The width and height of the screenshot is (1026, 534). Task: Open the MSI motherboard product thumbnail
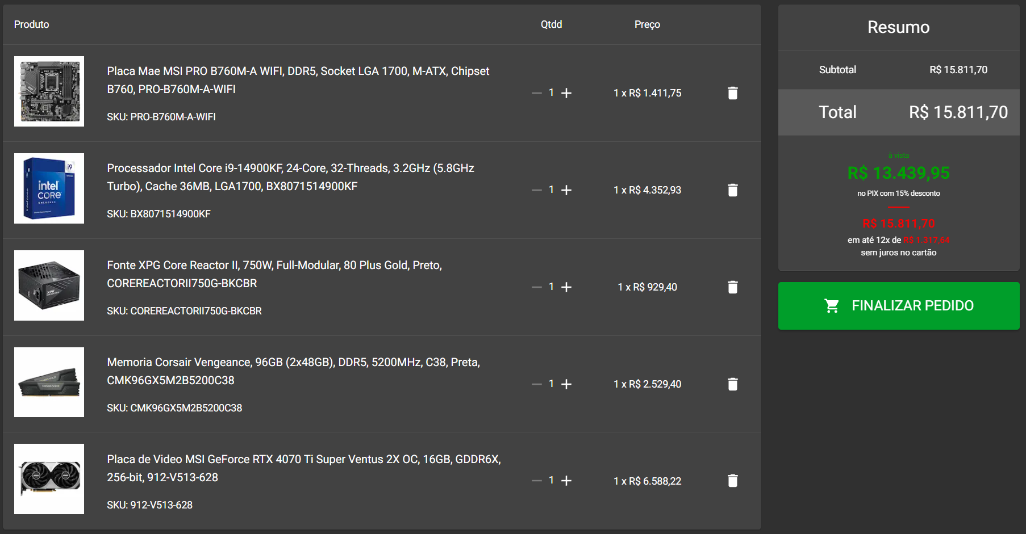pos(49,91)
